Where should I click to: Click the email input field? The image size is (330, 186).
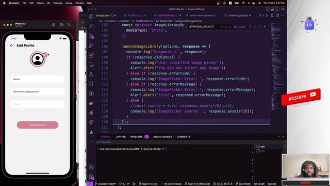click(38, 91)
